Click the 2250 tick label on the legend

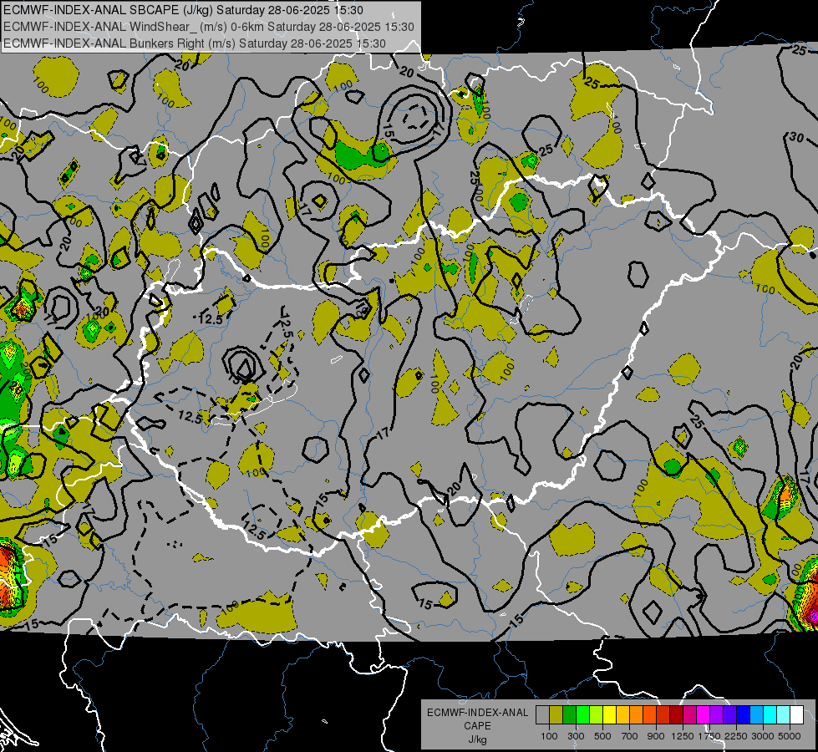pos(736,736)
